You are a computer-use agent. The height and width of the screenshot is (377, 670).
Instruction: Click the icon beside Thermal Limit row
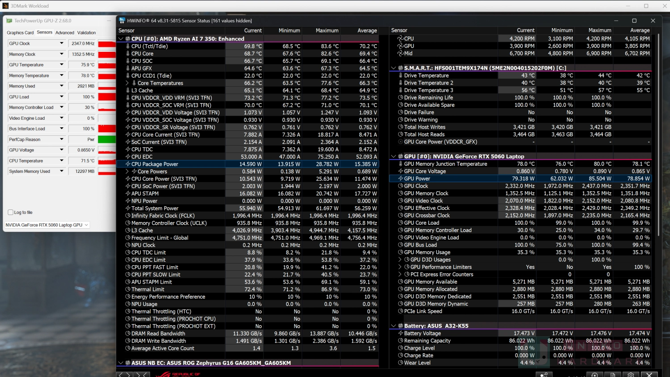coord(128,289)
